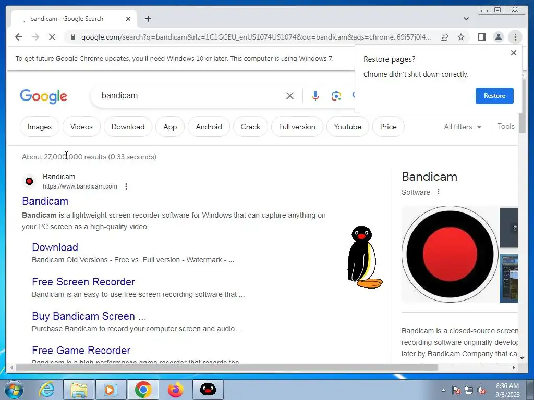Open the Pingu app taskbar button
The image size is (534, 400).
point(208,390)
